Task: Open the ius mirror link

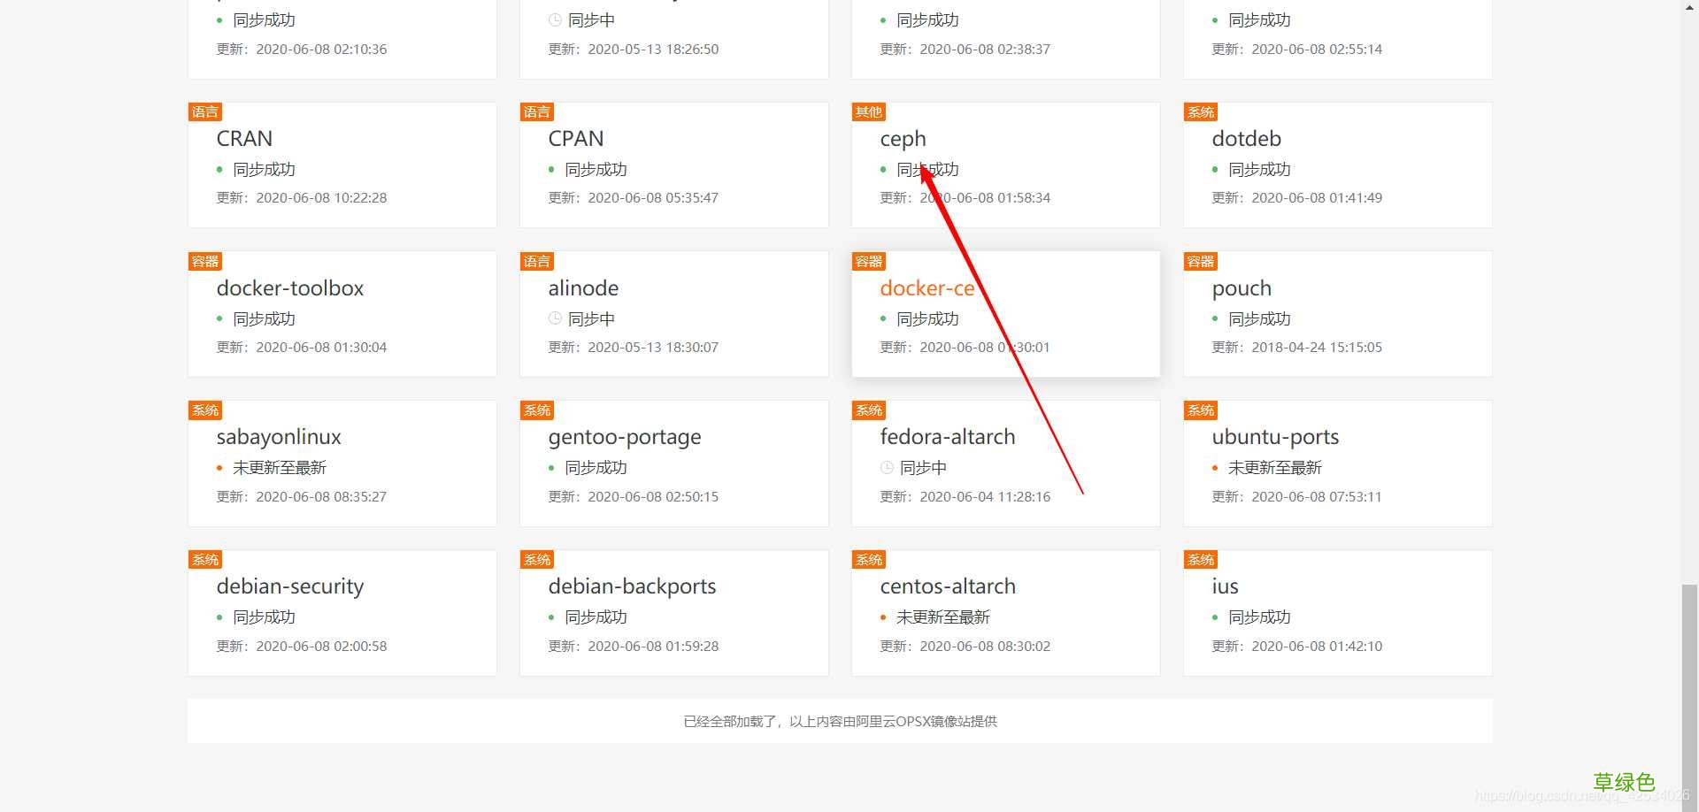Action: point(1225,586)
